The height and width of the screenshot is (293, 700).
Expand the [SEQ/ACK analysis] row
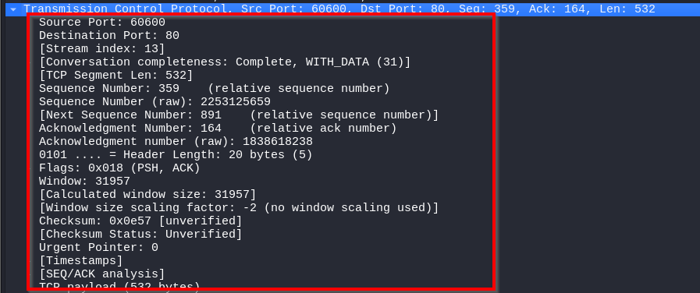[30, 274]
